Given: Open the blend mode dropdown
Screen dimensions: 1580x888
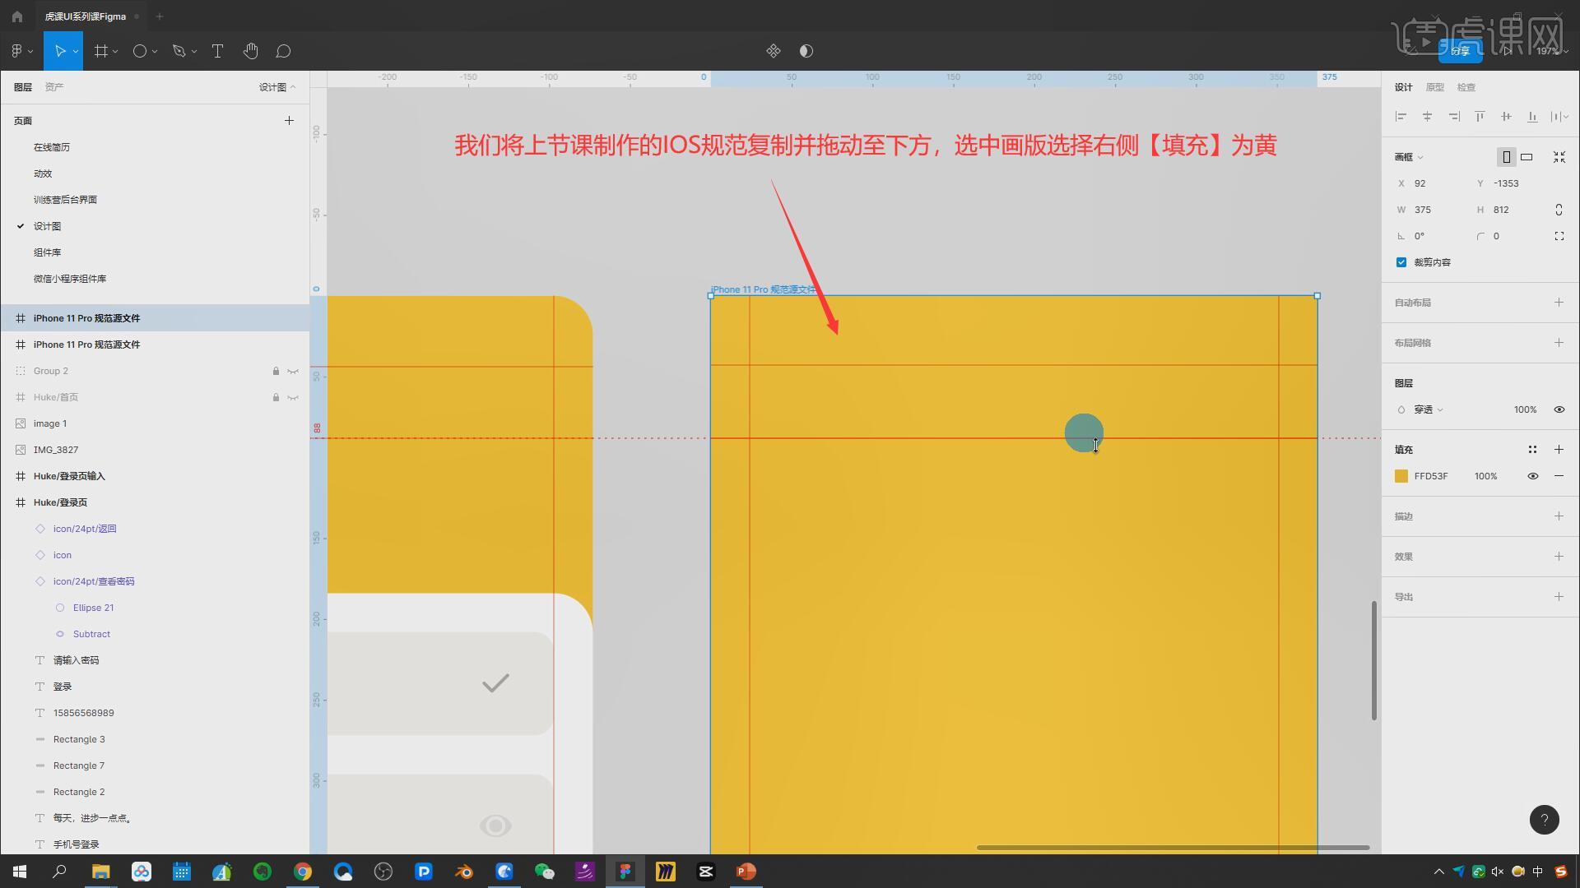Looking at the screenshot, I should (x=1427, y=409).
